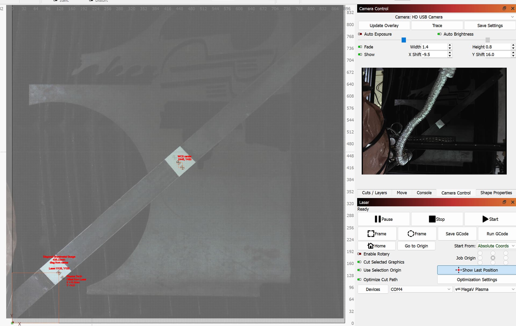The height and width of the screenshot is (326, 516).
Task: Toggle Auto Brightness switch
Action: click(x=439, y=34)
